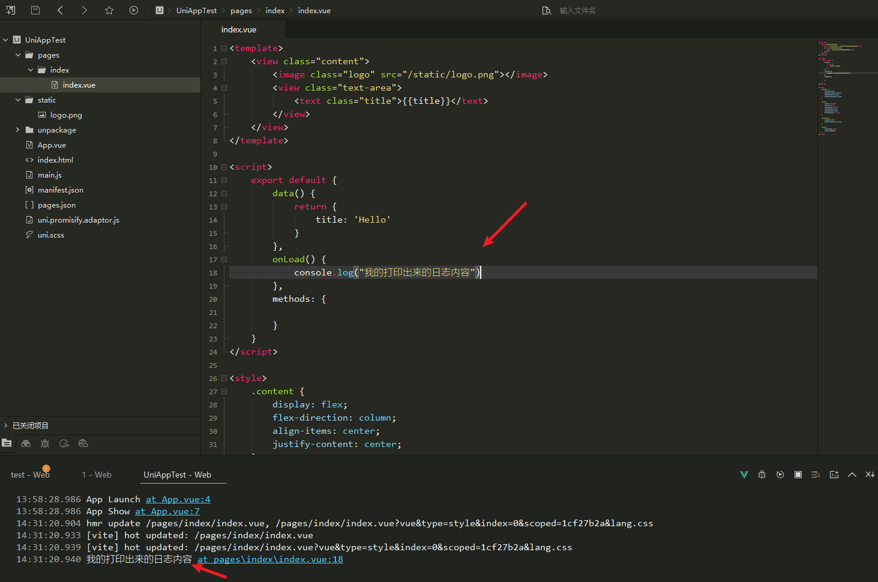Open the App.vue:7 log link
878x582 pixels.
click(x=167, y=511)
